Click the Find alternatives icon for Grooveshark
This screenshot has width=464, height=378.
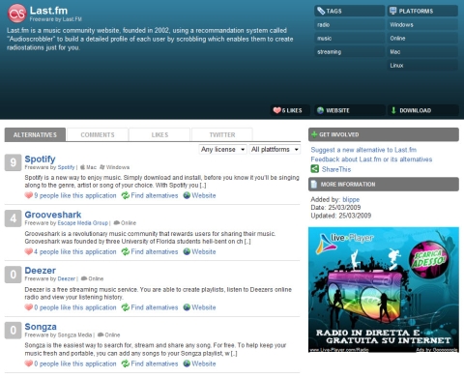[126, 251]
